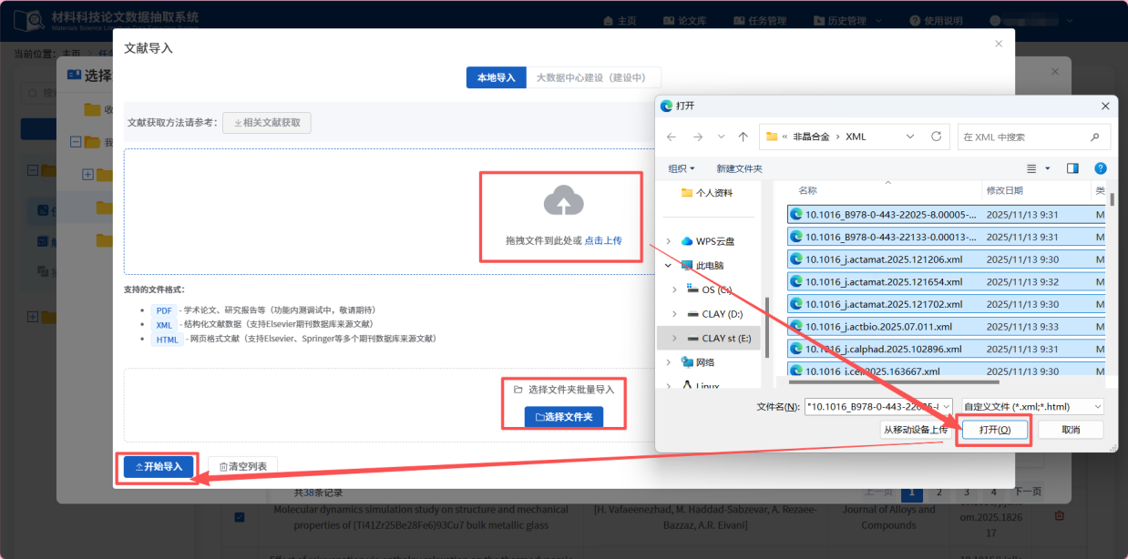This screenshot has height=559, width=1128.
Task: Click the 打开(O) button
Action: pyautogui.click(x=994, y=430)
